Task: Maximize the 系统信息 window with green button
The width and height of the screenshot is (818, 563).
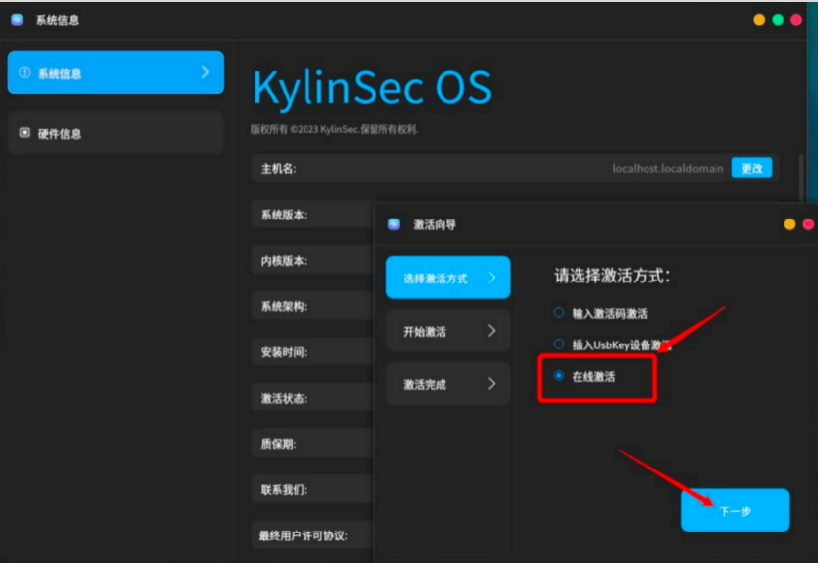Action: coord(778,20)
